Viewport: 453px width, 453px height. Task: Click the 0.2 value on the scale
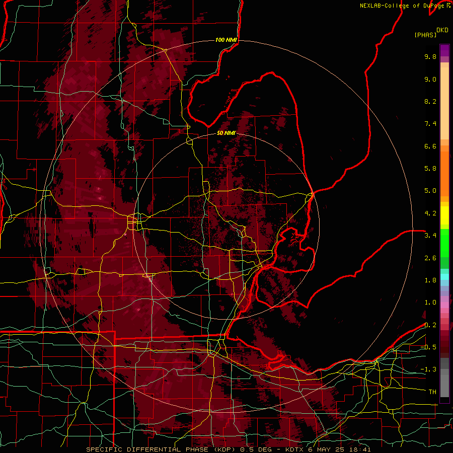[x=430, y=325]
